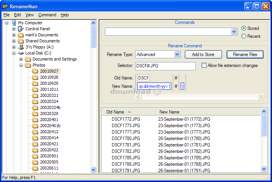Screen dimensions: 272x182
Task: Open the Command menu
Action: point(47,15)
